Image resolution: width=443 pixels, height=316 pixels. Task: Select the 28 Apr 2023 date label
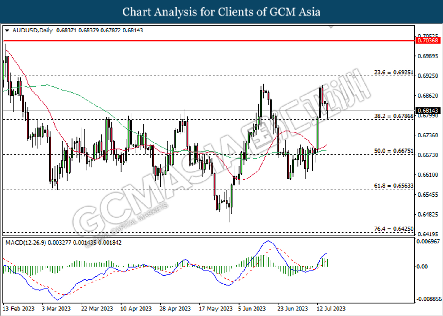(x=175, y=309)
